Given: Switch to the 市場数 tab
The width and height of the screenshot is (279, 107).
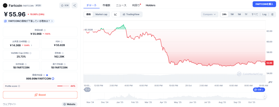Looking at the screenshot, I should point(107,5).
